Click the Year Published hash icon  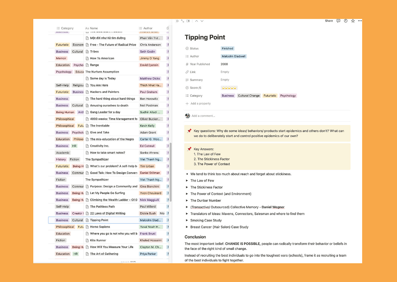click(x=187, y=64)
